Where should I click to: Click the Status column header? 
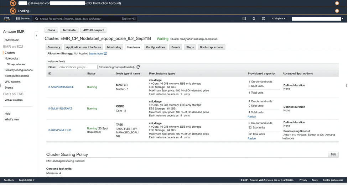pos(91,74)
